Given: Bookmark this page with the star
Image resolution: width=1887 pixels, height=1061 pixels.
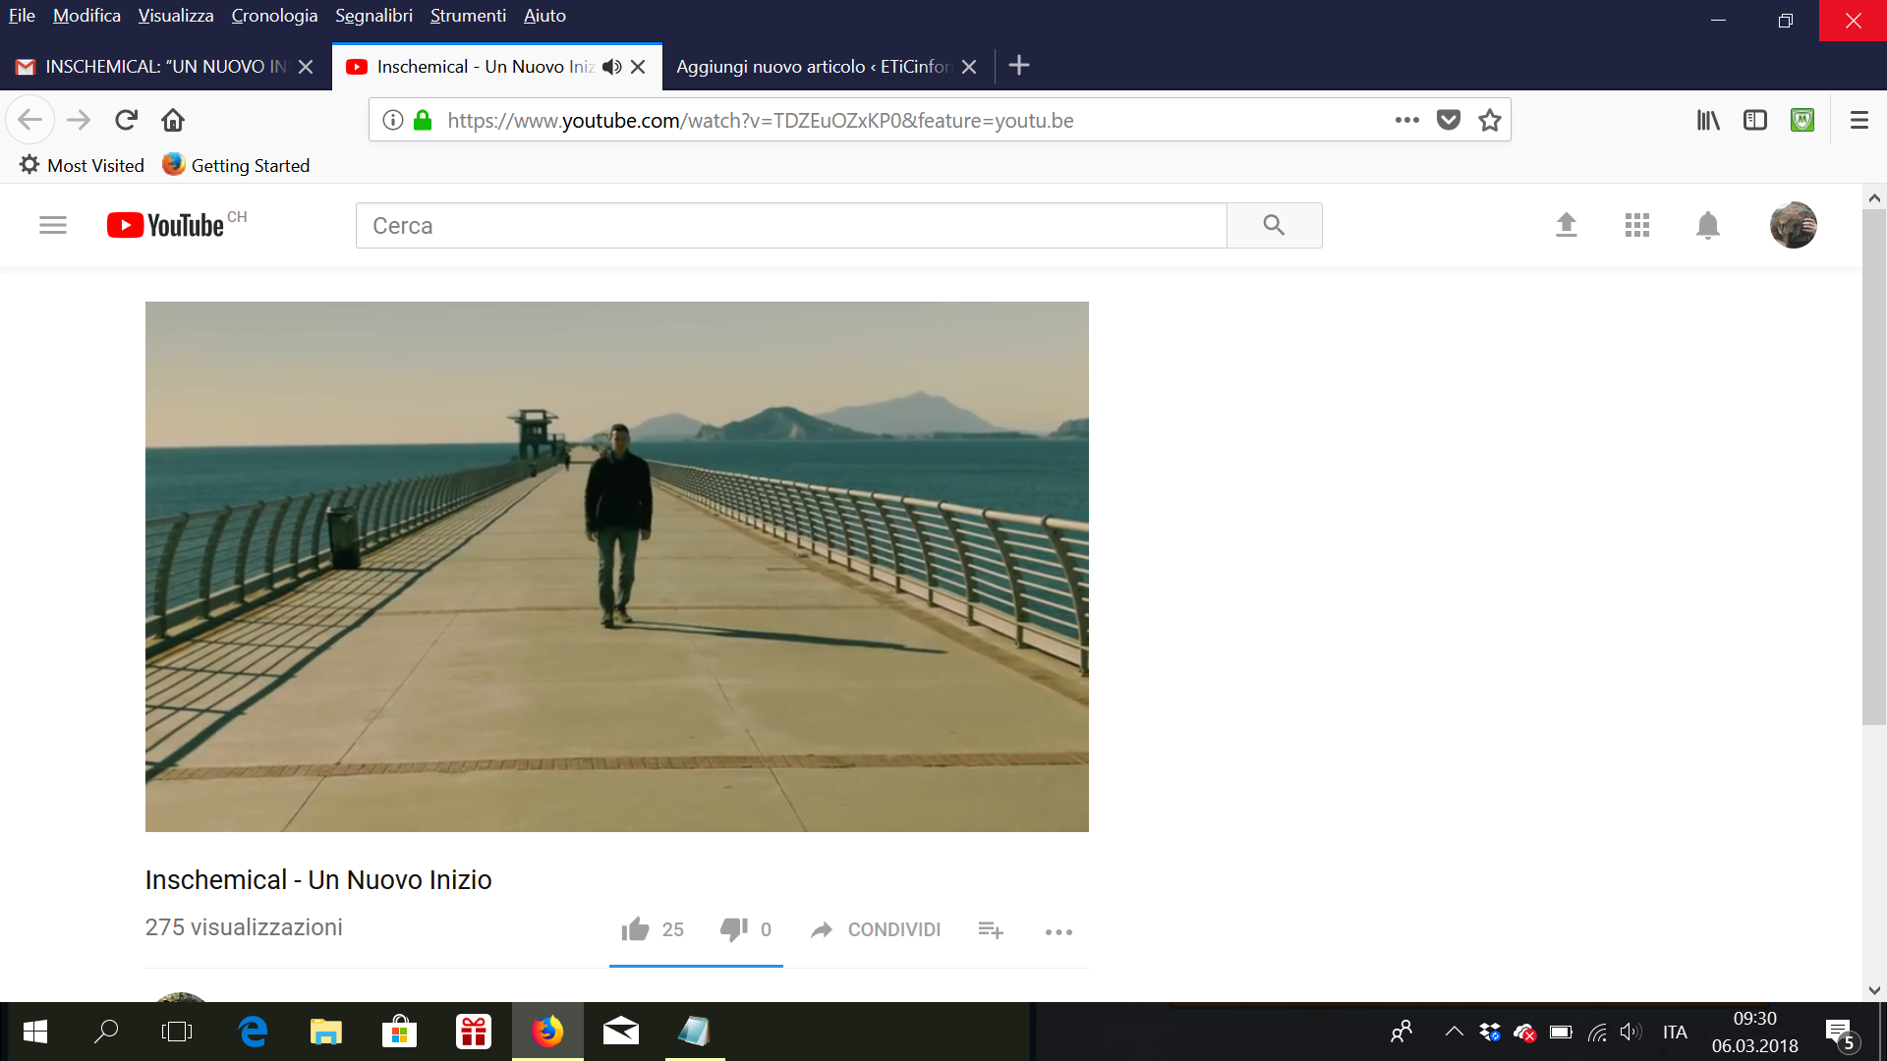Looking at the screenshot, I should [x=1490, y=120].
